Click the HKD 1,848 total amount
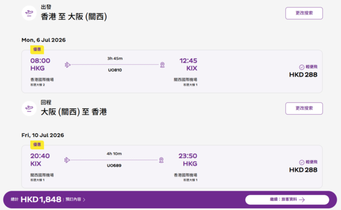Image resolution: width=341 pixels, height=210 pixels. tap(41, 199)
